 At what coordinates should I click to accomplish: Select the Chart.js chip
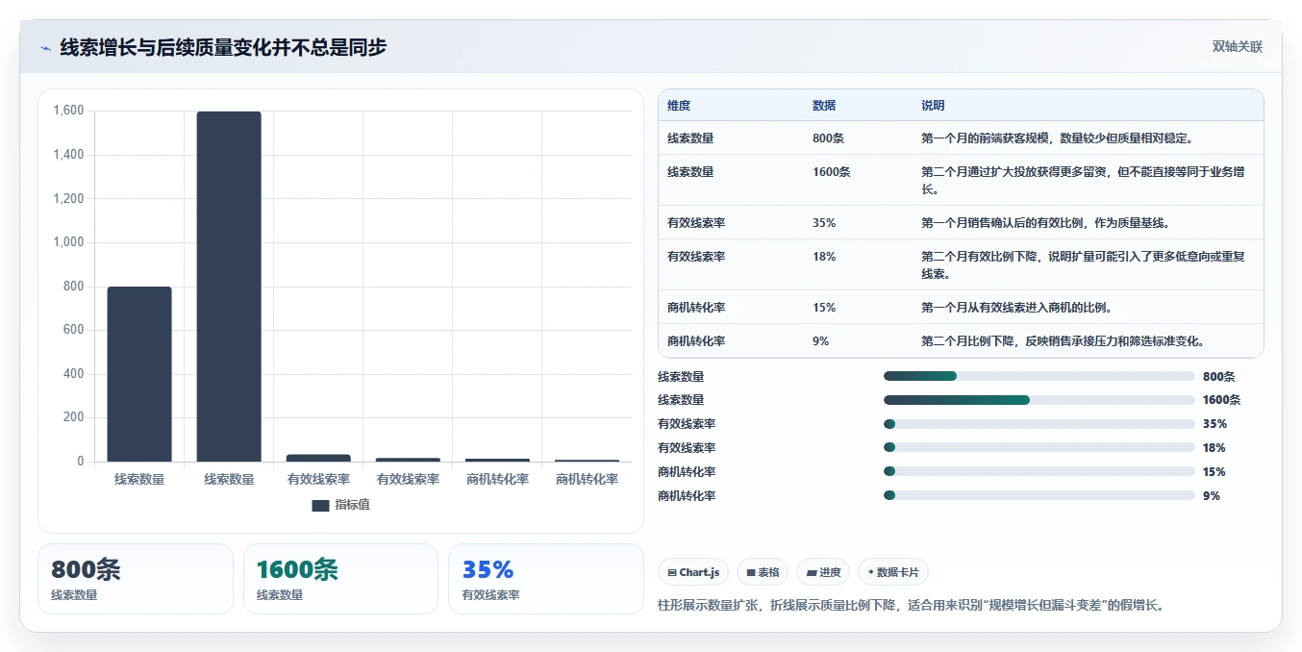[693, 572]
